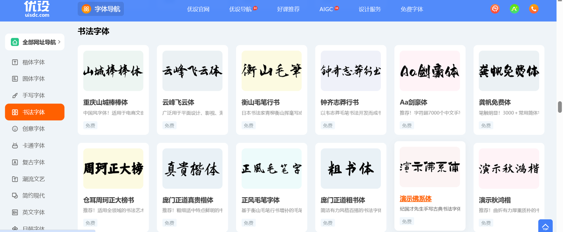Click the orange phone icon in header
This screenshot has height=232, width=563.
pos(534,9)
